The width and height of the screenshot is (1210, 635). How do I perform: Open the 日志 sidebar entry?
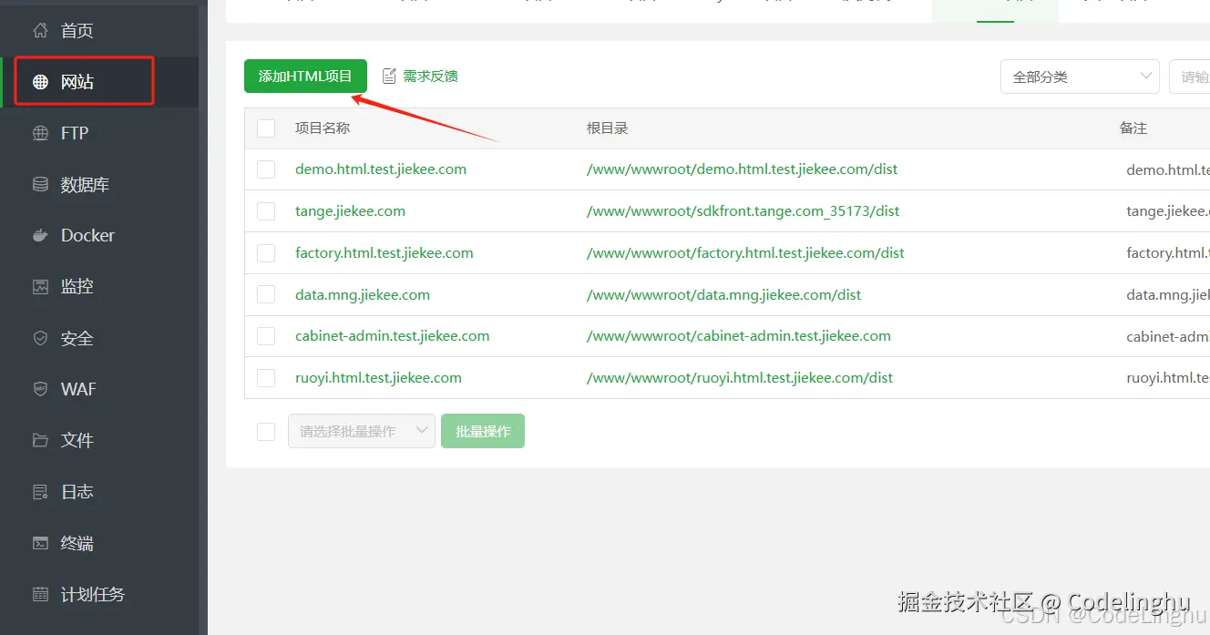[x=99, y=492]
